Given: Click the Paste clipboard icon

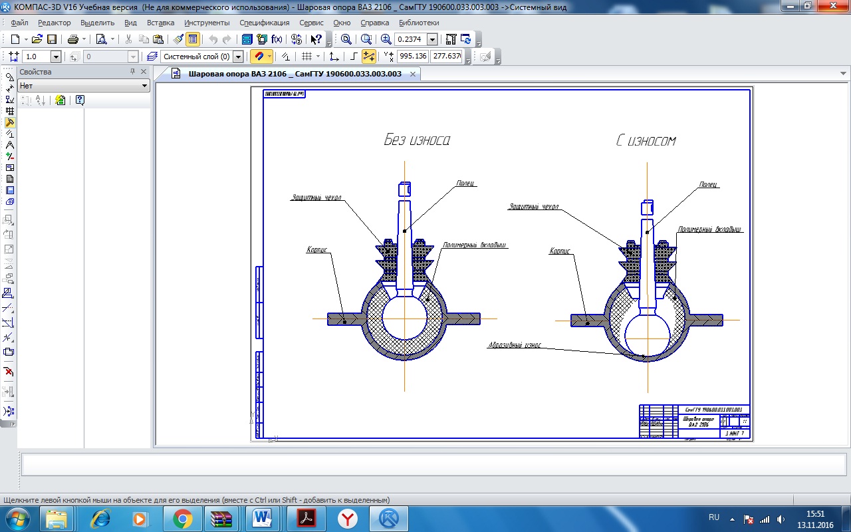Looking at the screenshot, I should click(x=158, y=39).
